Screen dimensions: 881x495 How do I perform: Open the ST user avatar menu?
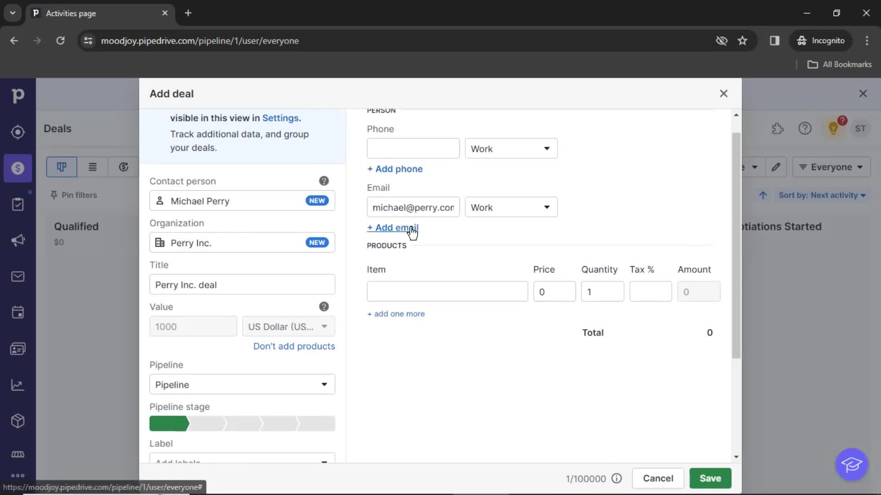pyautogui.click(x=860, y=129)
